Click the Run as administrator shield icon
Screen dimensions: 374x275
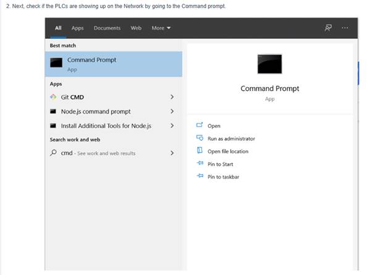pos(200,138)
